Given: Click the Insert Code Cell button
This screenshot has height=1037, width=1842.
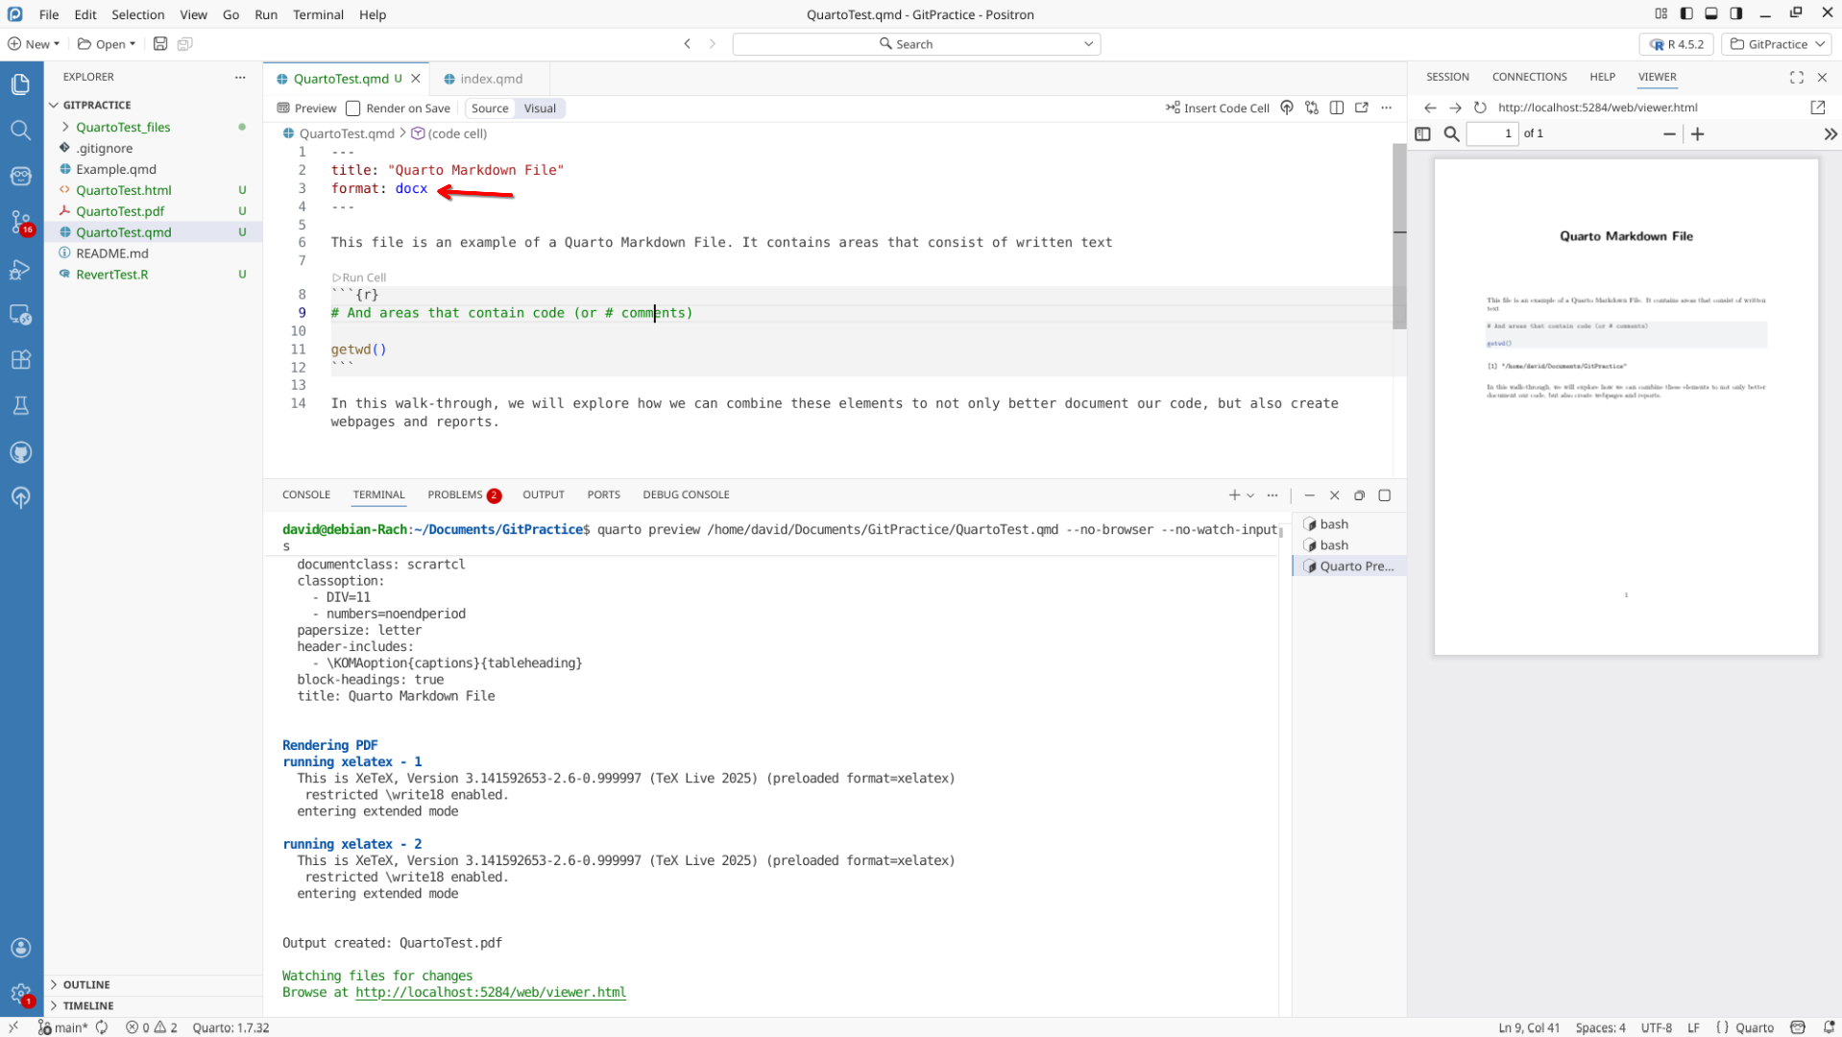Looking at the screenshot, I should point(1217,108).
